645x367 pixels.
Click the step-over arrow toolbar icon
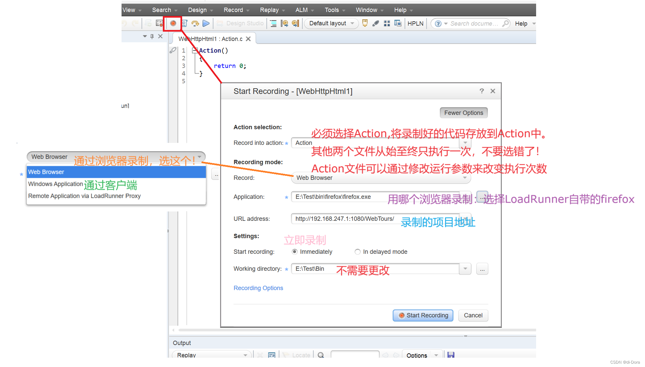point(195,23)
